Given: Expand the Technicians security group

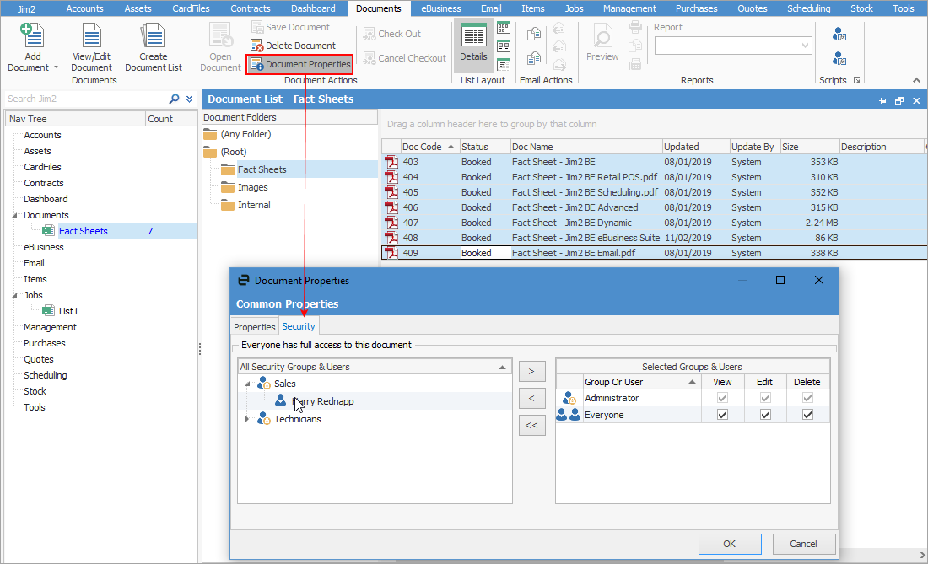Looking at the screenshot, I should point(247,419).
